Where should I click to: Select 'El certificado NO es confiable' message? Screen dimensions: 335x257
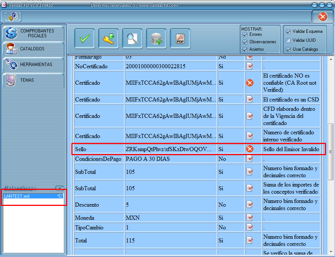[x=291, y=83]
